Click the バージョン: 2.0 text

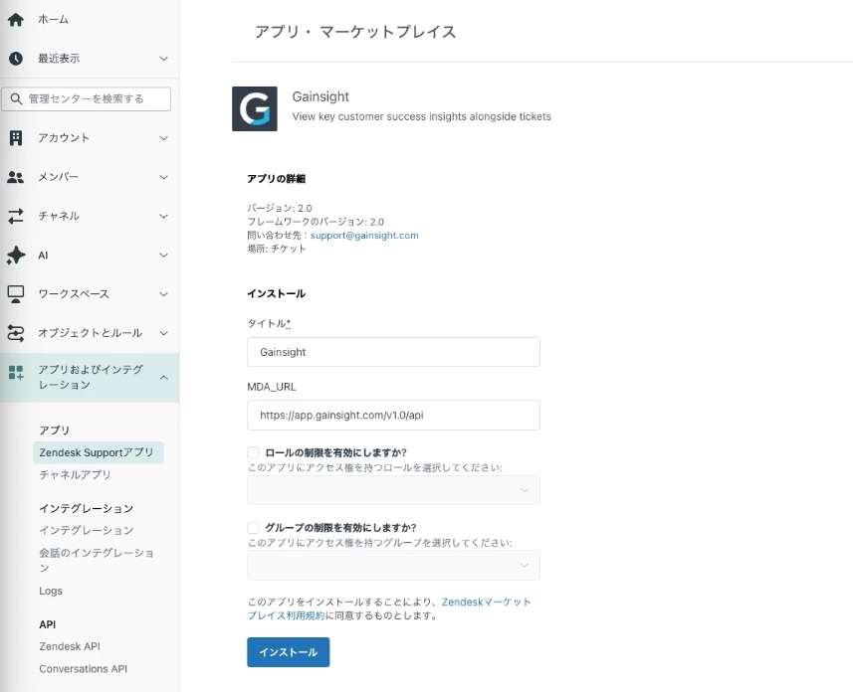280,208
